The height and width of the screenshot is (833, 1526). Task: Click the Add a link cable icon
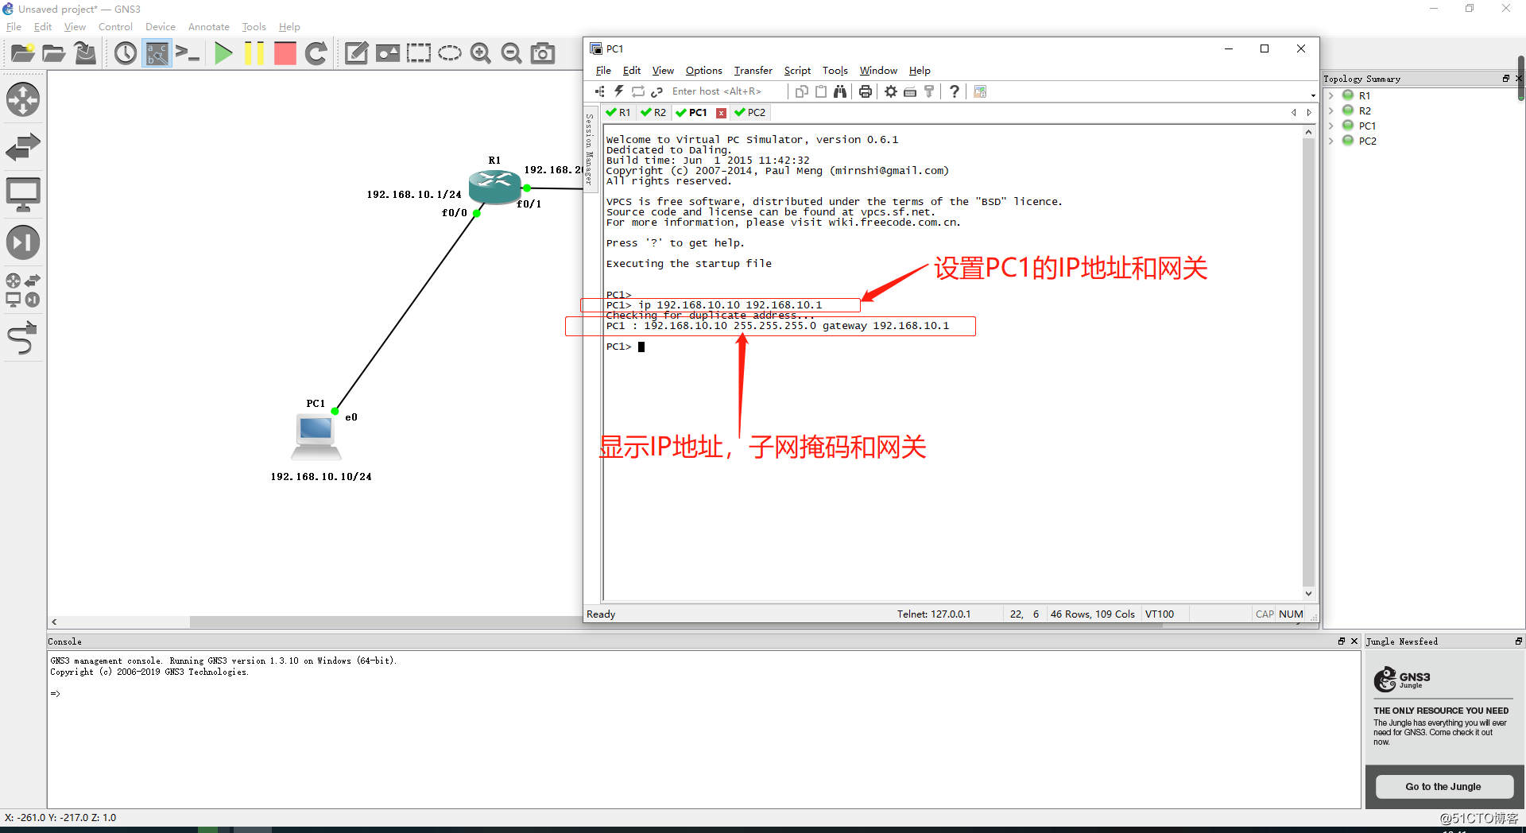[x=23, y=338]
